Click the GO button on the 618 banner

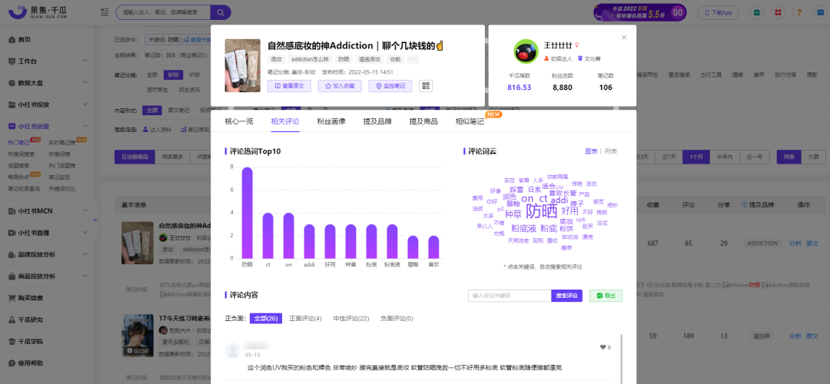click(677, 12)
